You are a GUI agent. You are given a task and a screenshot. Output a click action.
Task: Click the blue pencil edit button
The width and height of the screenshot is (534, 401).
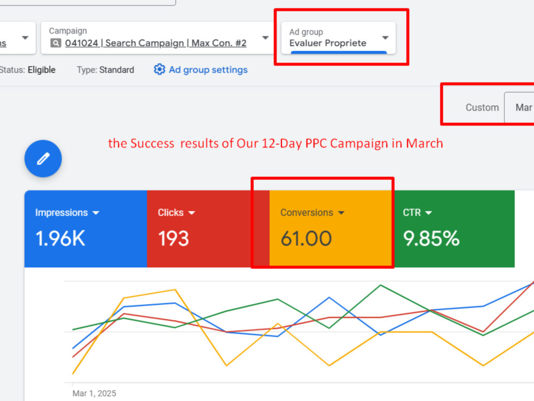click(43, 159)
